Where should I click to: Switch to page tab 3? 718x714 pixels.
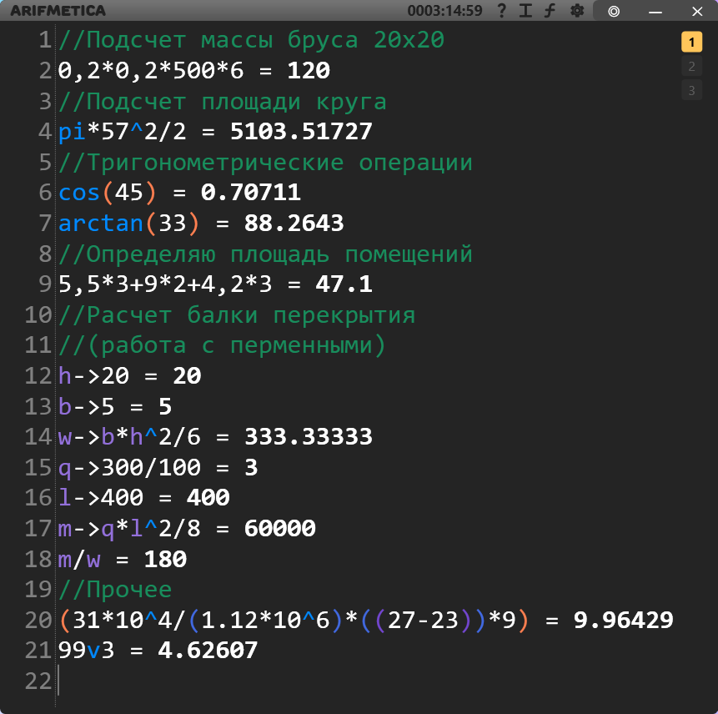pyautogui.click(x=691, y=90)
